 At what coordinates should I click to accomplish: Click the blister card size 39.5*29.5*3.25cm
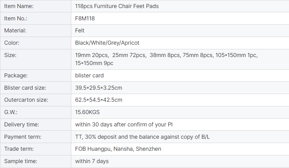(x=99, y=88)
